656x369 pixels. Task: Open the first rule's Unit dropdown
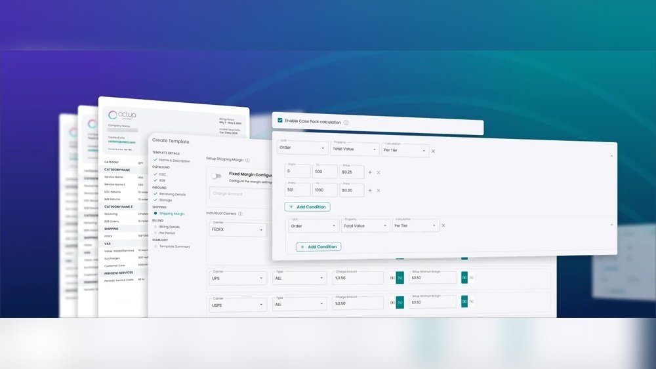(302, 147)
